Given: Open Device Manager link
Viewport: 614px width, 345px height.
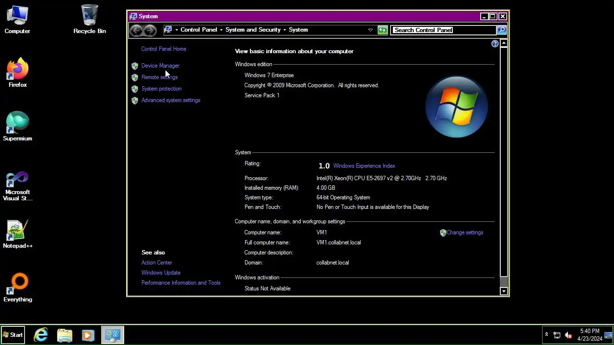Looking at the screenshot, I should click(x=160, y=66).
